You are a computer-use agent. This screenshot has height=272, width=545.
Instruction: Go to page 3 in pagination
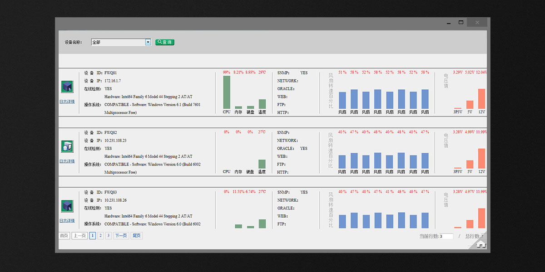(108, 236)
